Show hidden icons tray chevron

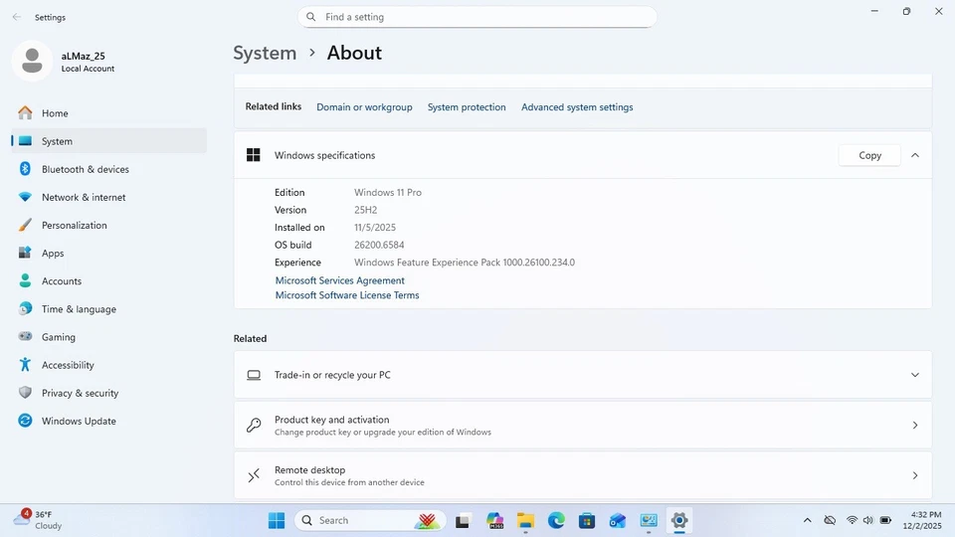[807, 520]
